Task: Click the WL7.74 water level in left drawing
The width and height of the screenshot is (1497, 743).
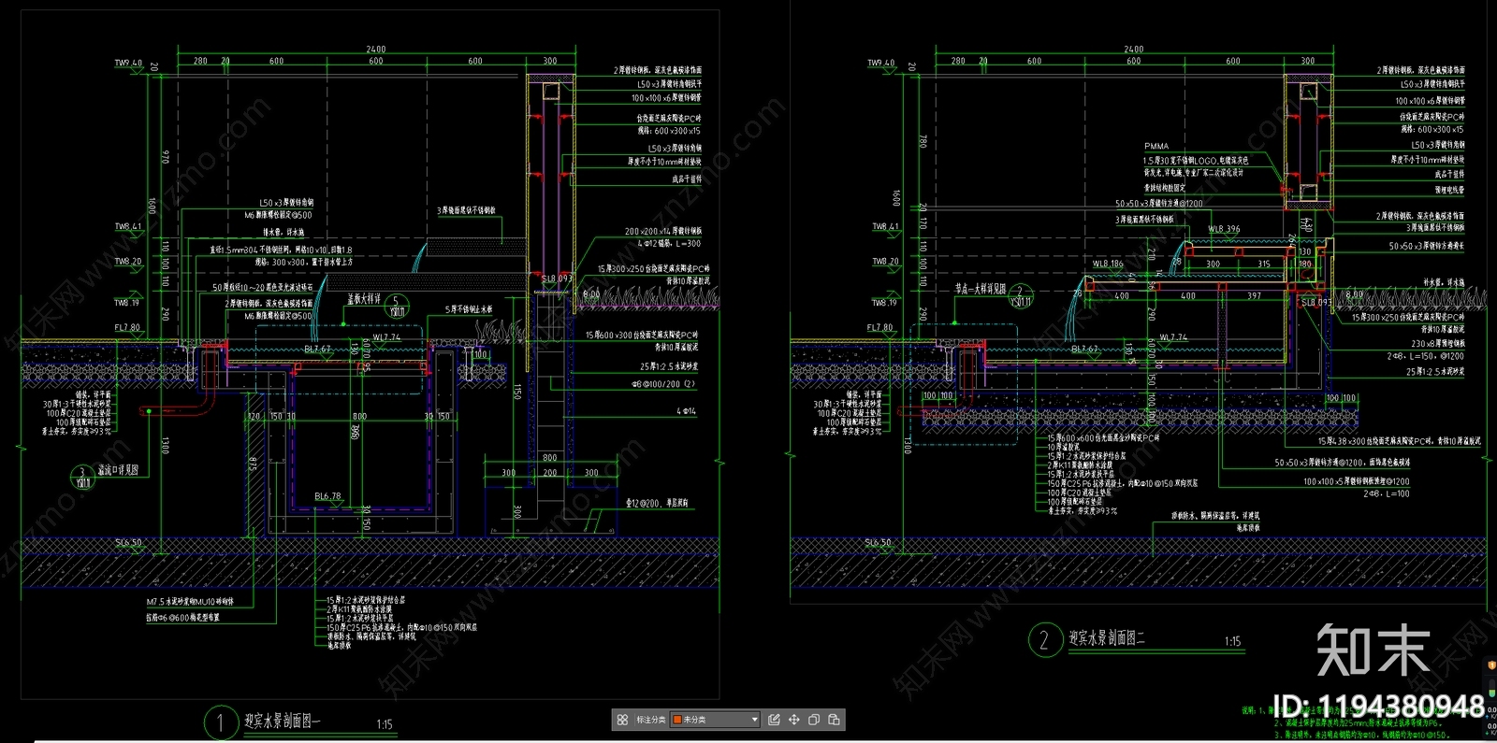Action: click(x=386, y=337)
